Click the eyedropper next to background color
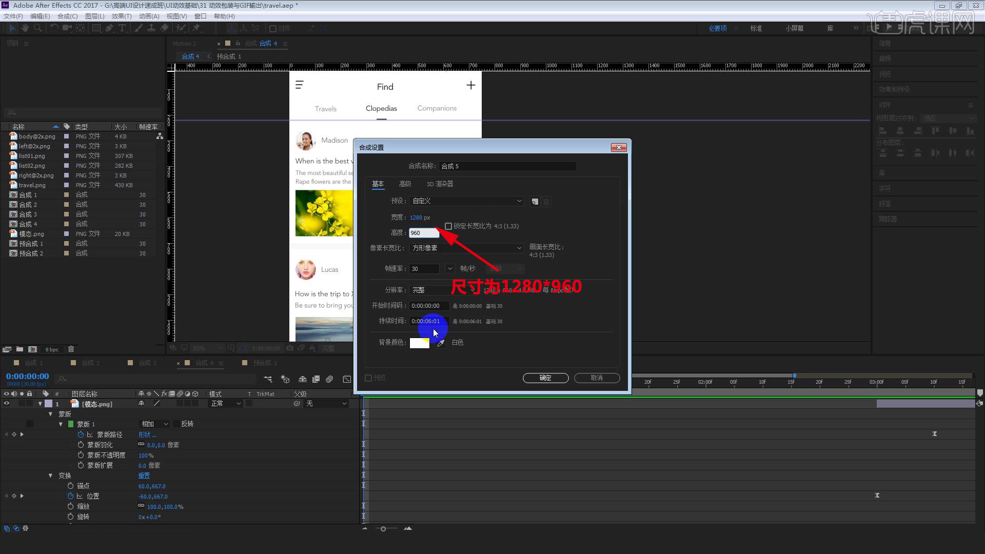This screenshot has width=985, height=554. pyautogui.click(x=441, y=343)
